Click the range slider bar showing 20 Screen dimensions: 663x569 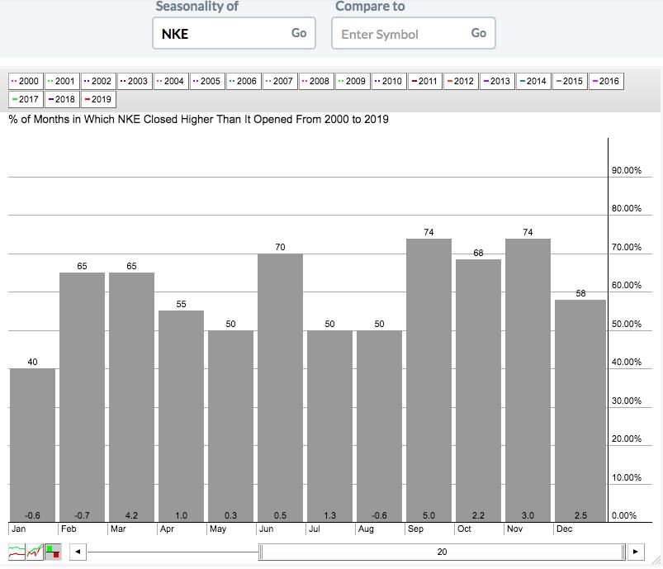[442, 552]
